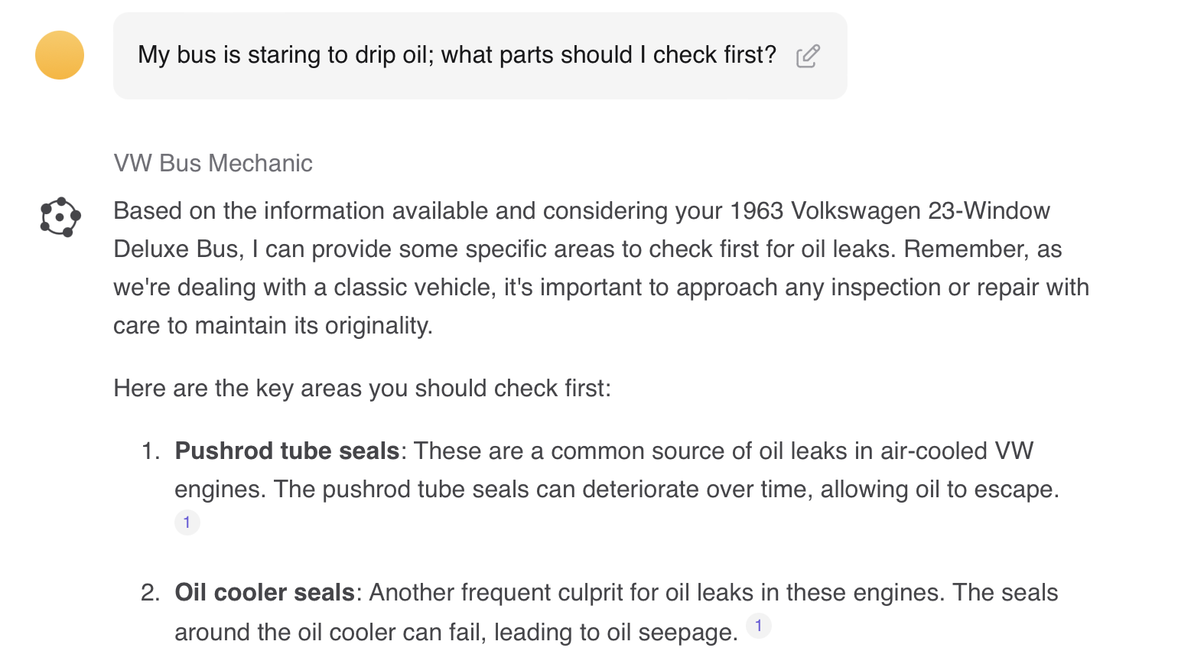Click list number 1 marker
The height and width of the screenshot is (664, 1204).
click(x=151, y=451)
